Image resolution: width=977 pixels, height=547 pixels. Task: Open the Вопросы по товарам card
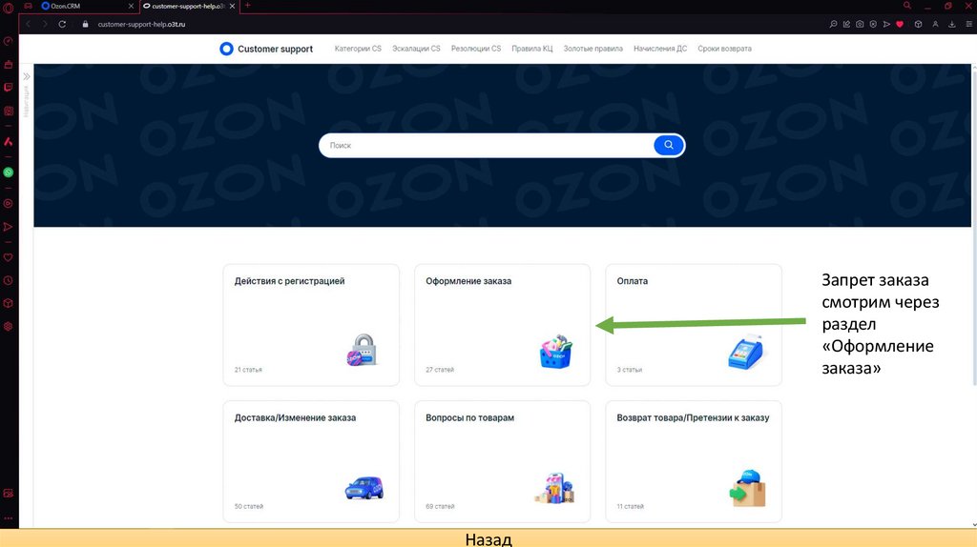(x=502, y=462)
